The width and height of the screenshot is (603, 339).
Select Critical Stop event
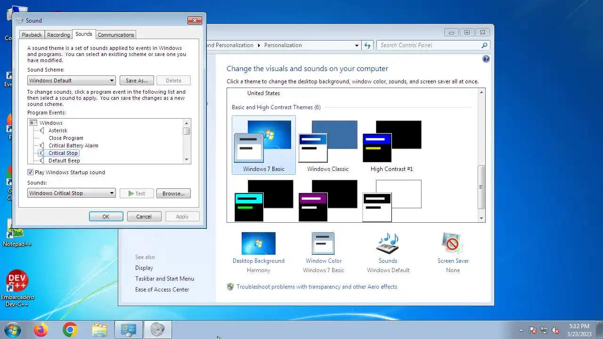click(63, 153)
